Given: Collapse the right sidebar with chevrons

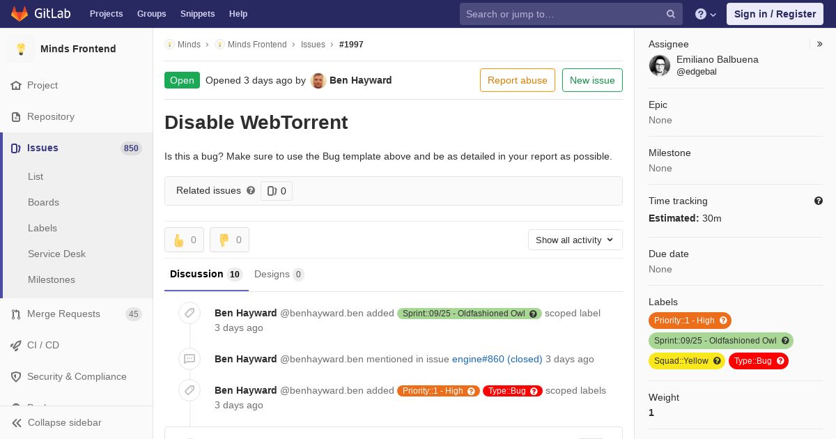Looking at the screenshot, I should (x=820, y=44).
